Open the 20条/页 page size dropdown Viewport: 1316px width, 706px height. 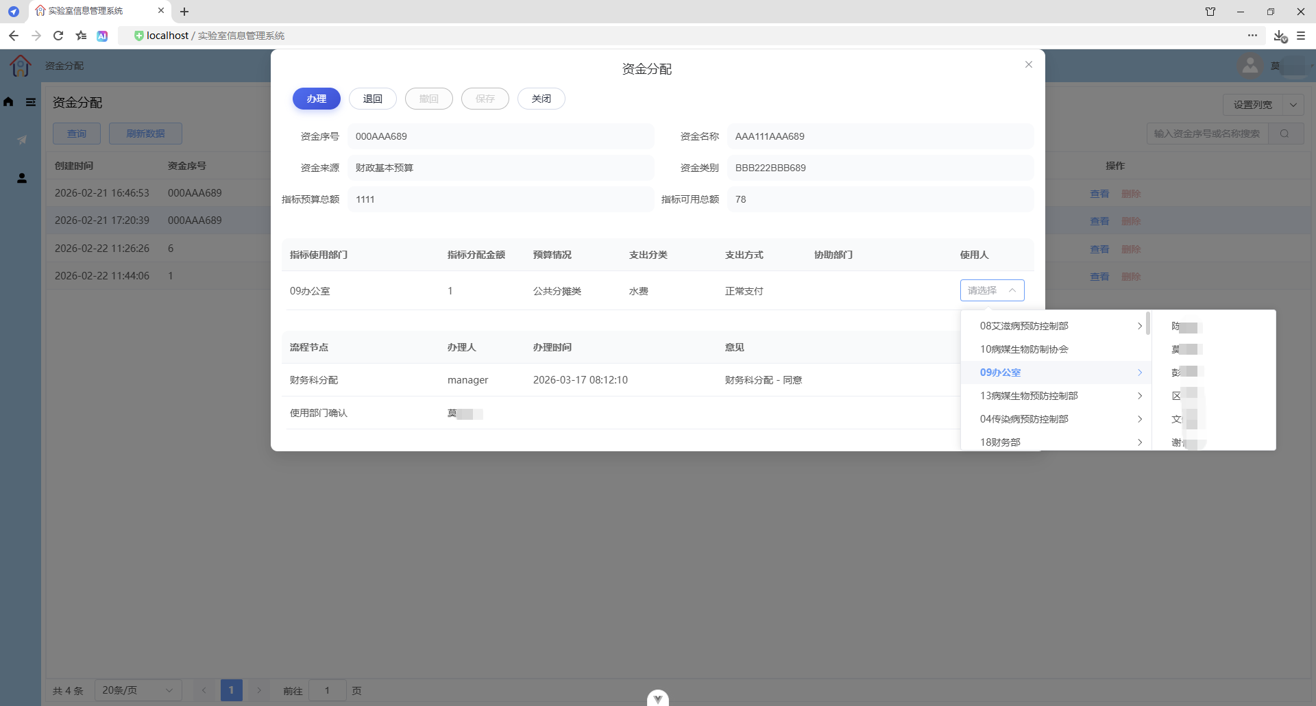[x=138, y=690]
